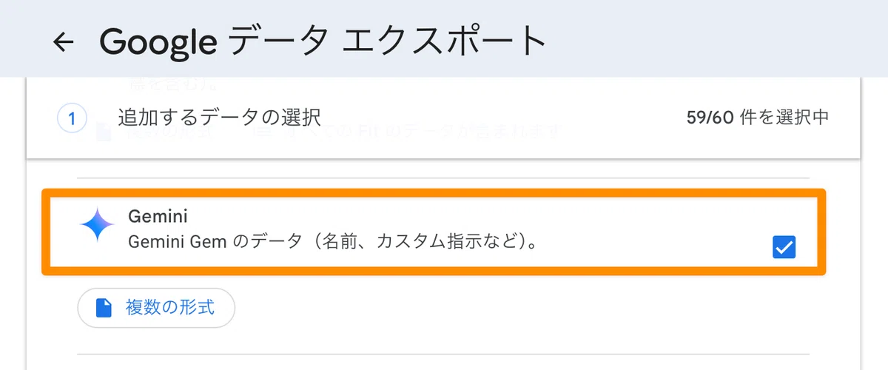The height and width of the screenshot is (370, 888).
Task: Click the Gemini sparkle logo icon
Action: coord(97,226)
